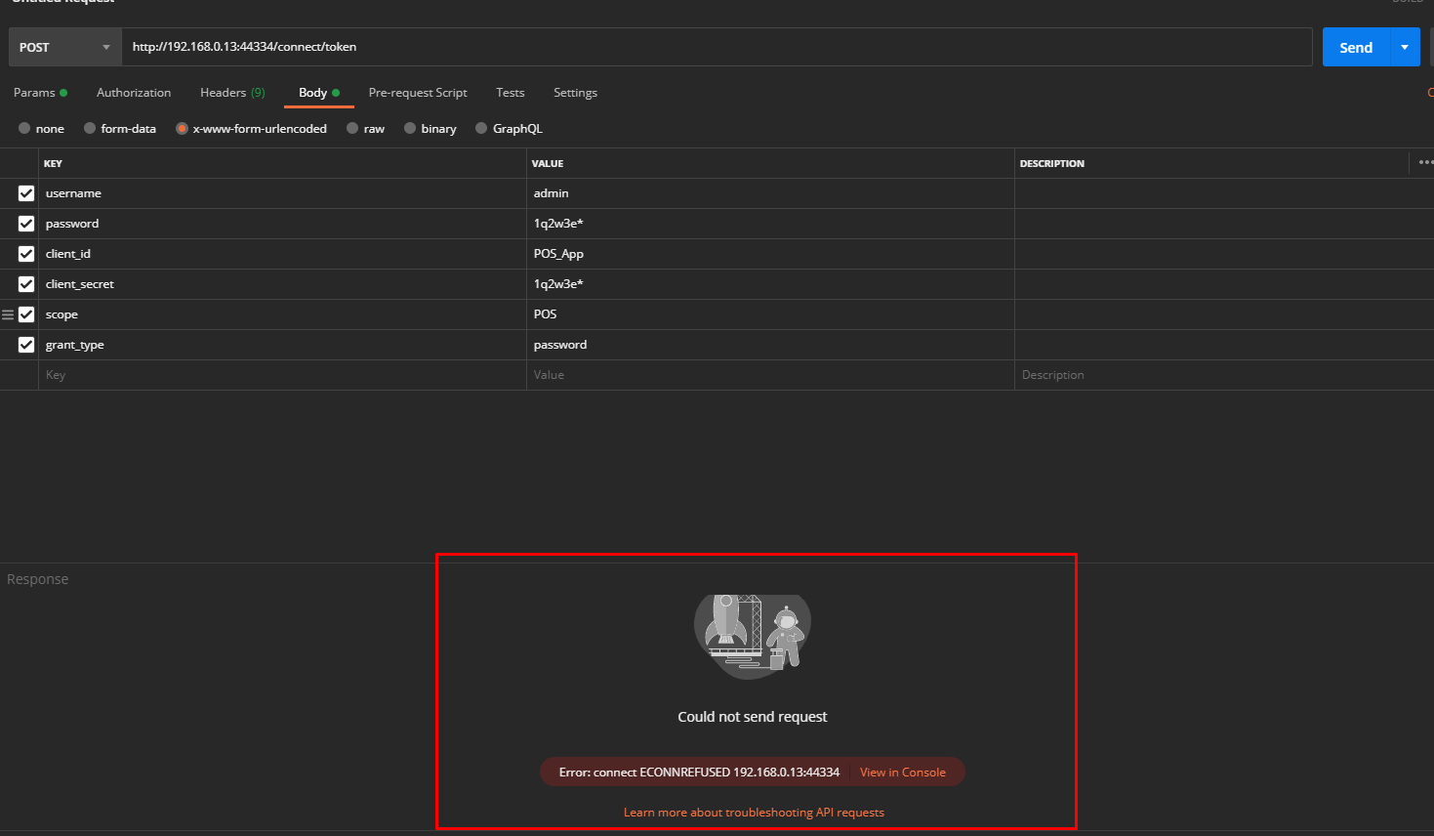Disable the client_id parameter checkbox

pos(26,254)
